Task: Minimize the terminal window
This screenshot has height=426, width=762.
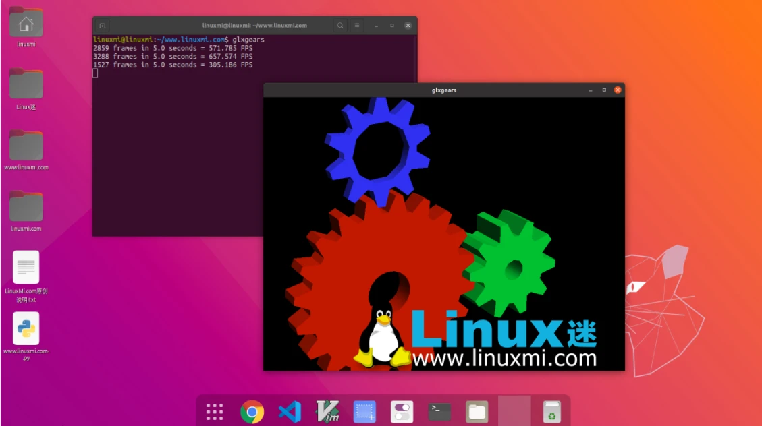Action: click(x=376, y=25)
